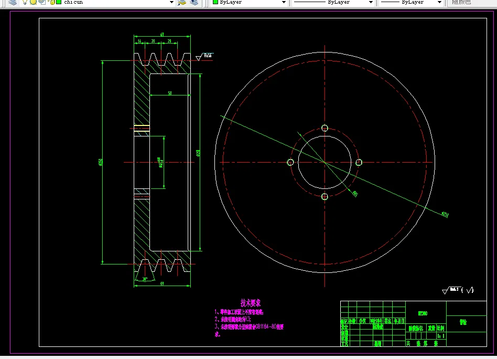Select the top bolt hole circle
This screenshot has height=359, width=497.
(x=325, y=128)
